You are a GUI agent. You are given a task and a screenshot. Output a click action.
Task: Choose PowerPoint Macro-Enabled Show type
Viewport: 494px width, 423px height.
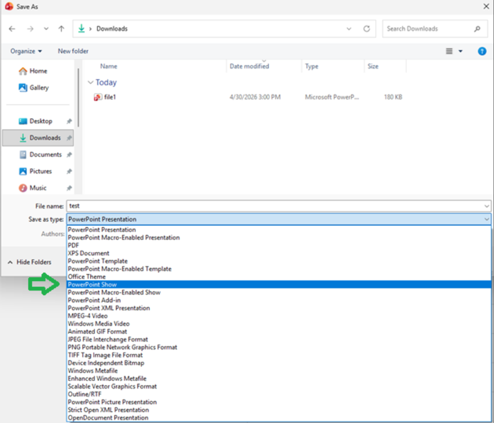coord(279,292)
